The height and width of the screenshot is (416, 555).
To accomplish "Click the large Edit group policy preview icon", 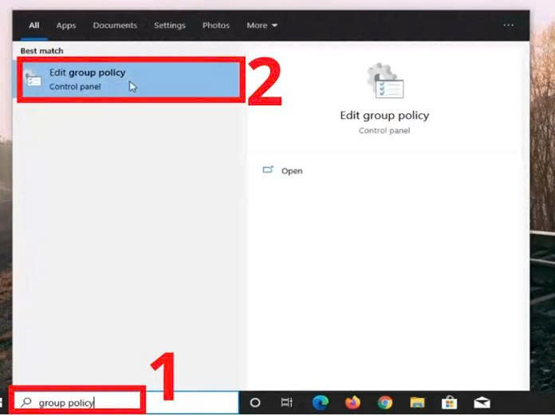I will [385, 81].
